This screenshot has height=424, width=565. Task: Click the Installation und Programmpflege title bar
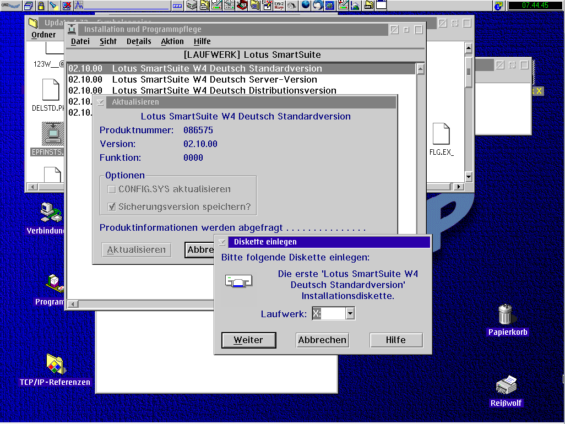pyautogui.click(x=234, y=30)
